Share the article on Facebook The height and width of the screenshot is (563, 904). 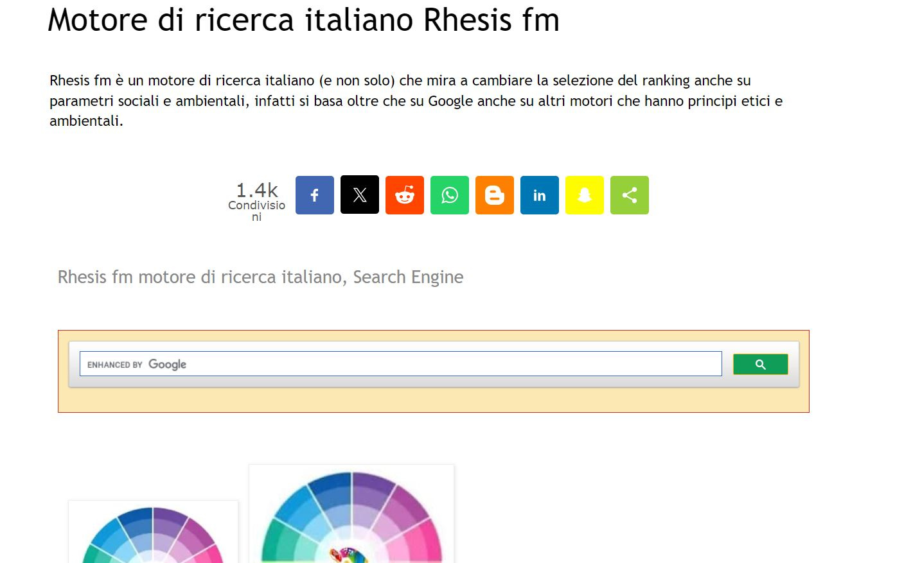(x=314, y=195)
